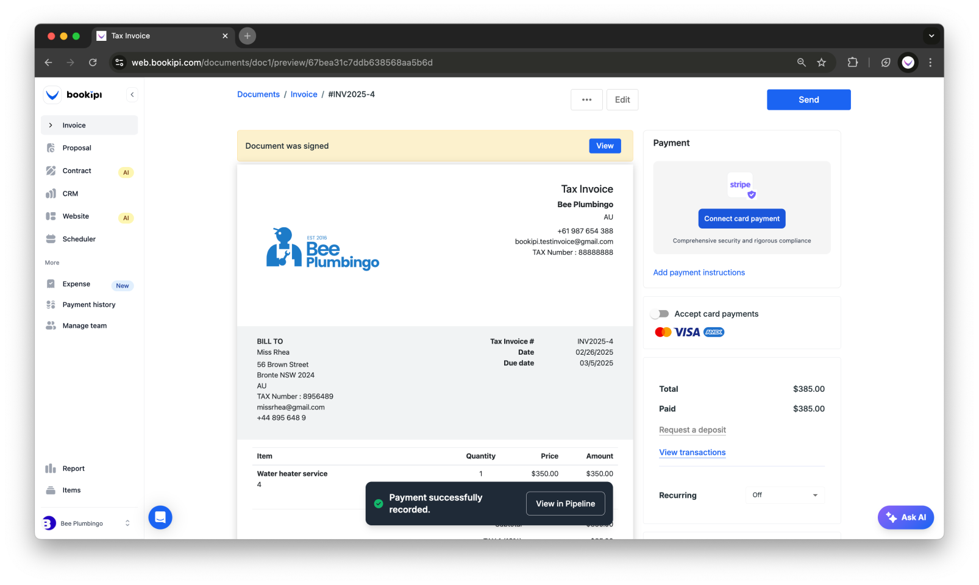The height and width of the screenshot is (585, 979).
Task: Select Proposal from the sidebar
Action: [x=77, y=147]
